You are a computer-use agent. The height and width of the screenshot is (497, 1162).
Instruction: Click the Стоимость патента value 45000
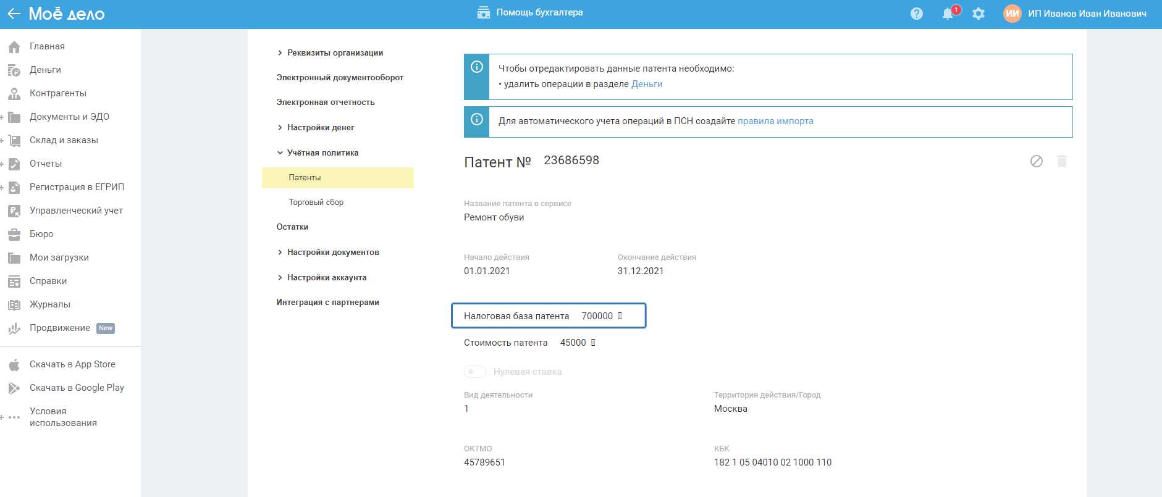pos(573,343)
